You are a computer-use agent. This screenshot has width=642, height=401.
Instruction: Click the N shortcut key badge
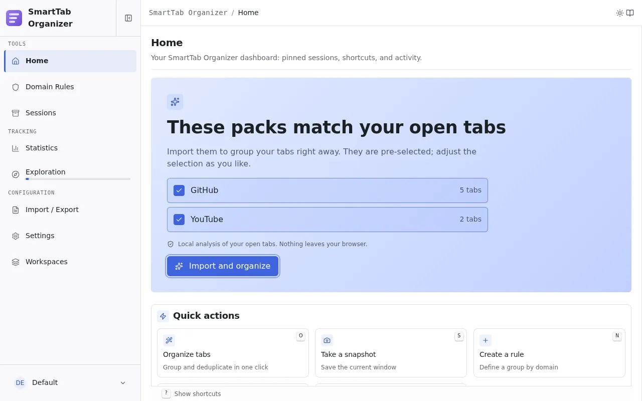(617, 336)
